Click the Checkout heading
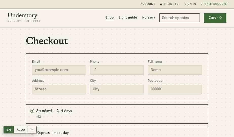 (x=47, y=41)
